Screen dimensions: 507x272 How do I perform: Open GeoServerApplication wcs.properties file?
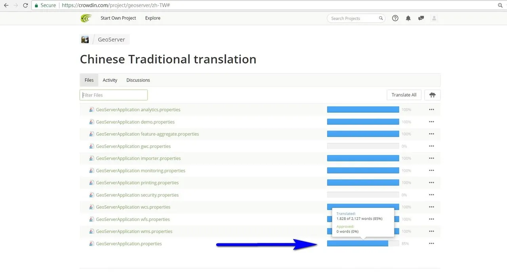pyautogui.click(x=133, y=207)
